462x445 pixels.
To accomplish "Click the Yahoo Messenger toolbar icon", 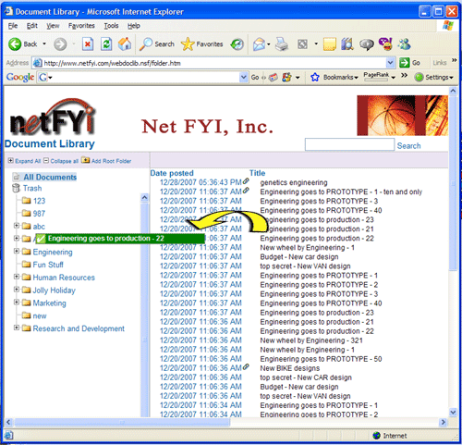I will (x=385, y=44).
